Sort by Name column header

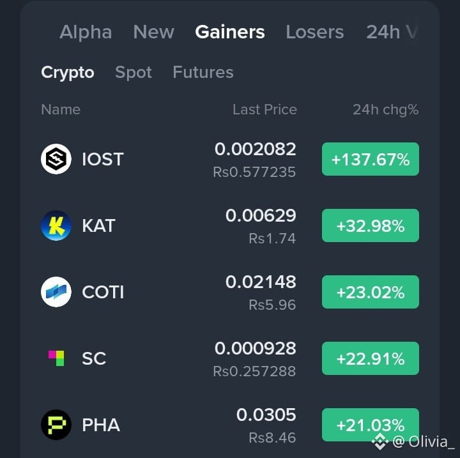coord(61,109)
